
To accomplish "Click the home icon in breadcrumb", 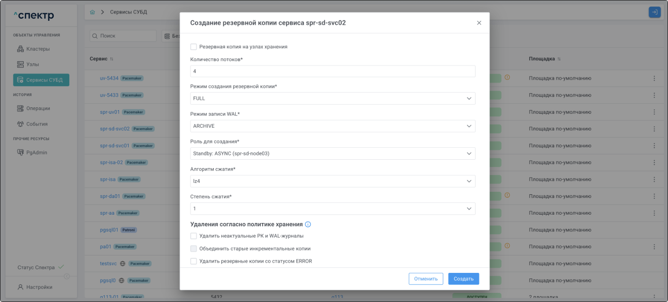I will tap(93, 12).
